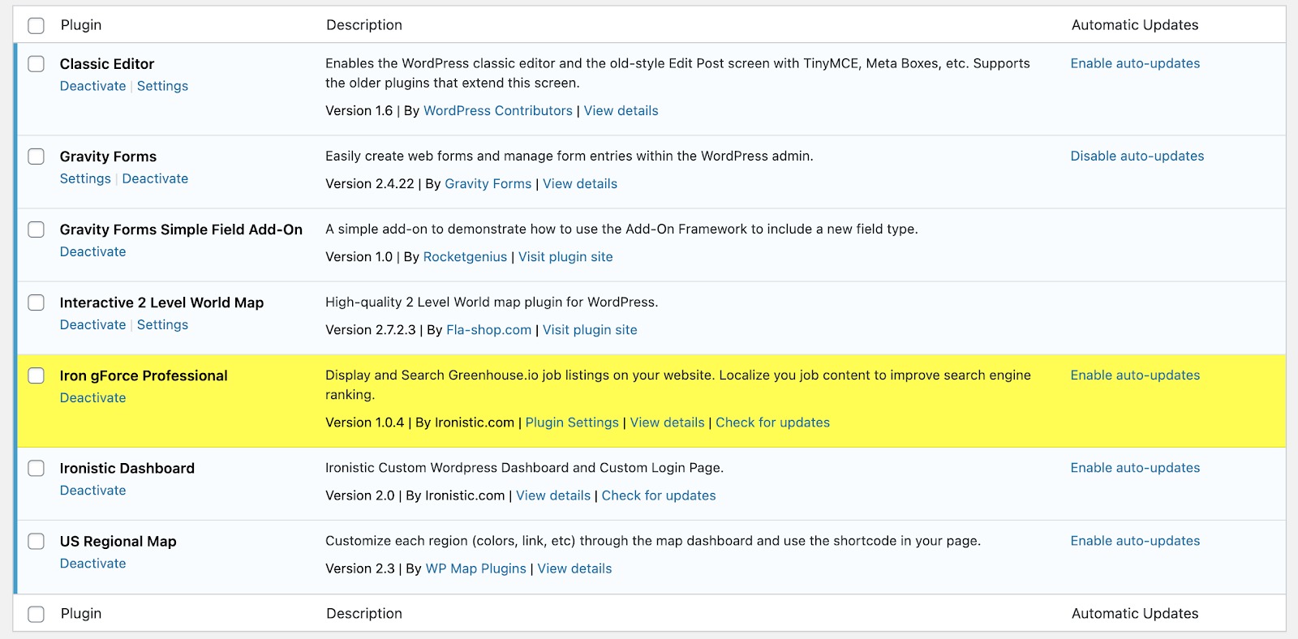Click the "Version 2.0" text
The image size is (1298, 639).
coord(360,495)
